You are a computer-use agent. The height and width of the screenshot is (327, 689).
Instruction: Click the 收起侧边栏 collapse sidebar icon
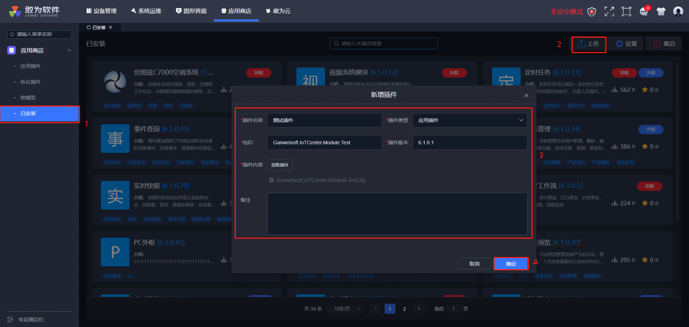tap(10, 319)
